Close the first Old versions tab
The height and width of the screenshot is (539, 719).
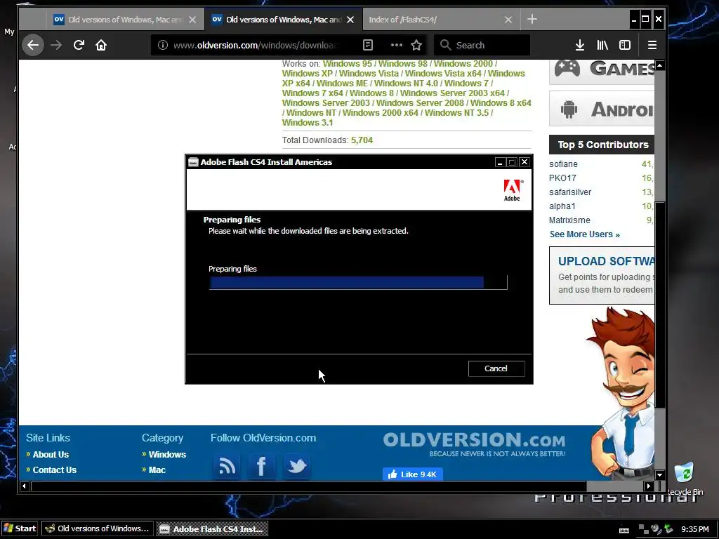click(x=192, y=20)
